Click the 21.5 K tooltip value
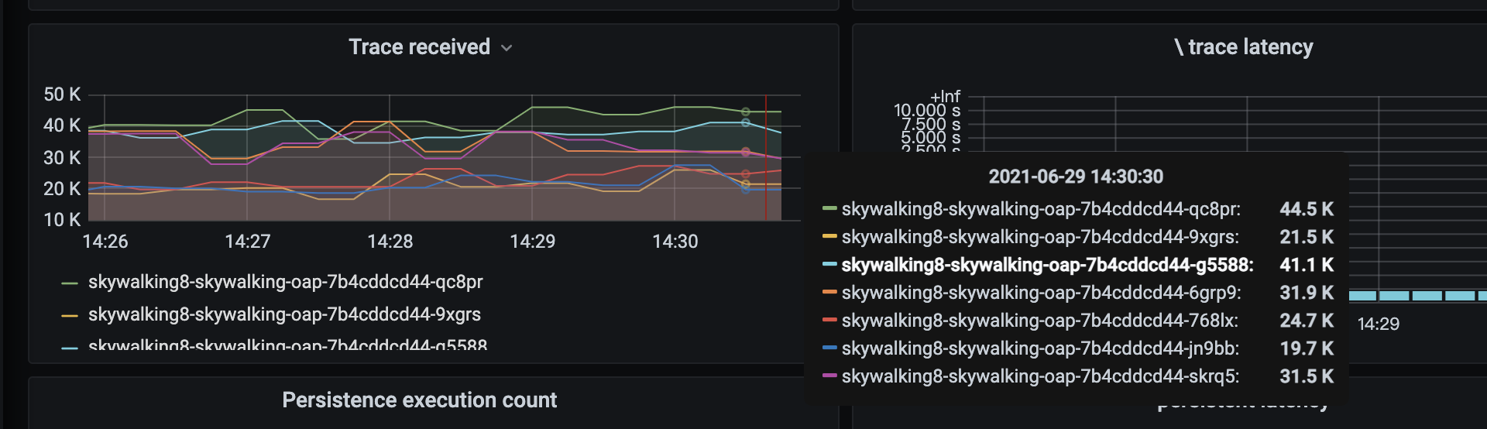This screenshot has height=429, width=1487. (x=1307, y=237)
